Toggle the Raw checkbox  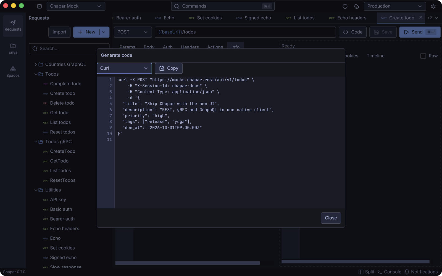point(423,56)
